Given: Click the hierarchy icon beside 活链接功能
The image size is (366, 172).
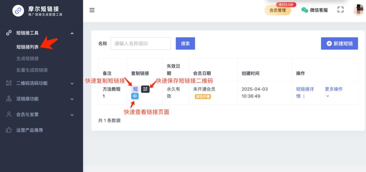Looking at the screenshot, I should point(9,99).
